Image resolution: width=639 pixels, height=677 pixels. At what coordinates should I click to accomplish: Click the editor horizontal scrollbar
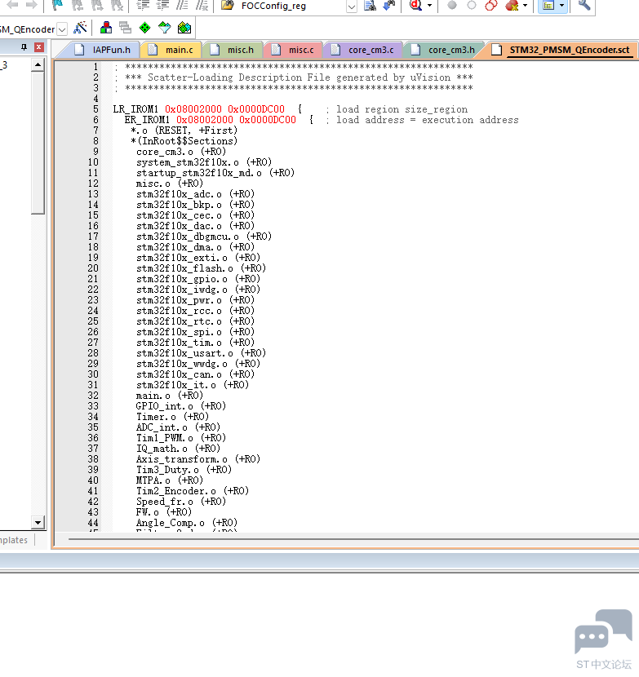353,539
